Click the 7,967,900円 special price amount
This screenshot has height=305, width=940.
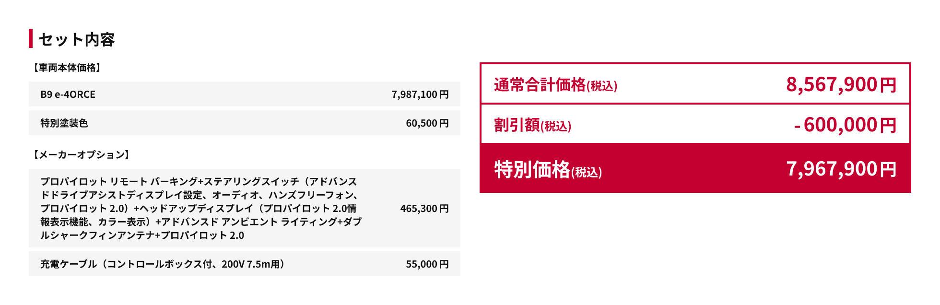click(841, 169)
